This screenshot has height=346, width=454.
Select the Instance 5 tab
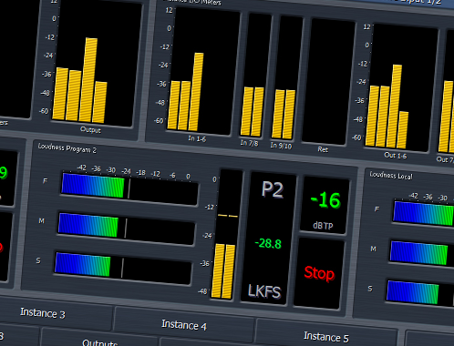tap(326, 337)
